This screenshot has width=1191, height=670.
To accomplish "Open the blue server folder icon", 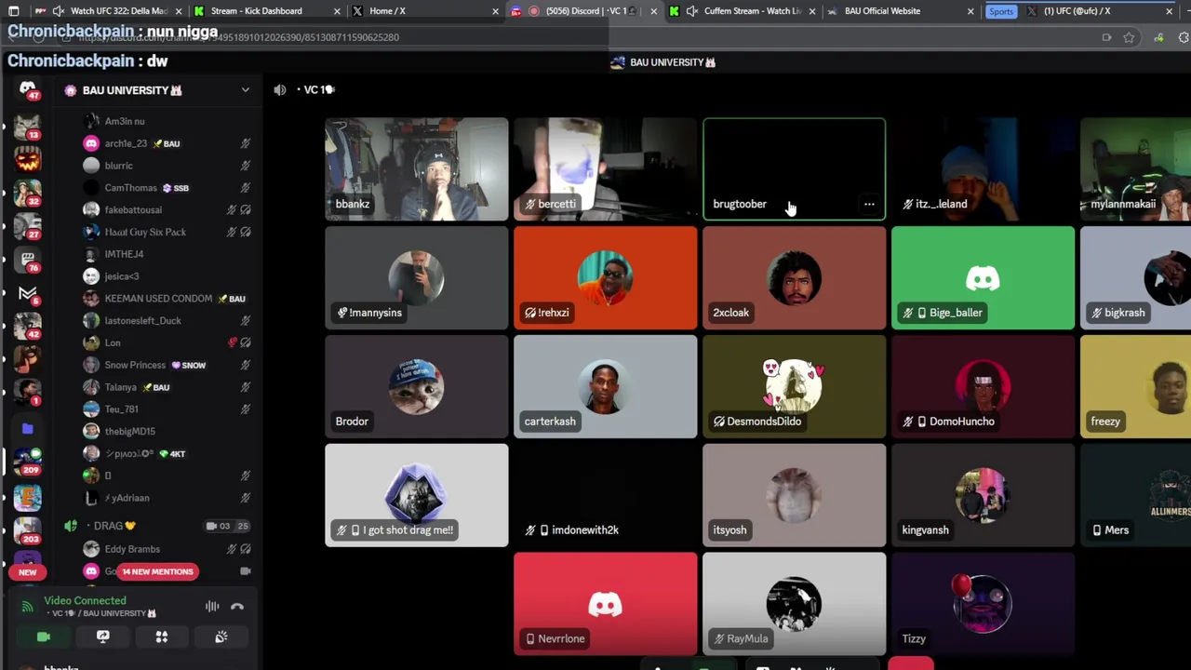I will [x=27, y=428].
